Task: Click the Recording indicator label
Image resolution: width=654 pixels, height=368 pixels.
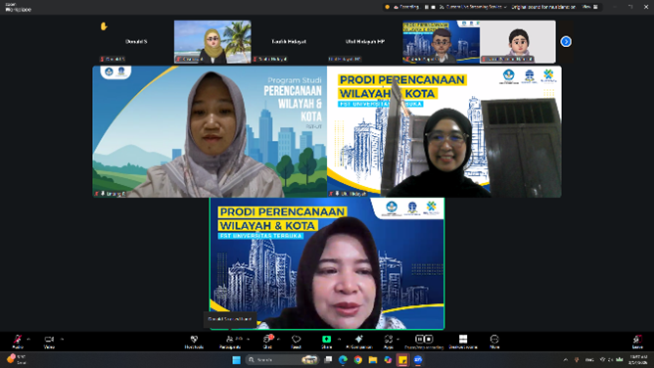Action: tap(406, 7)
